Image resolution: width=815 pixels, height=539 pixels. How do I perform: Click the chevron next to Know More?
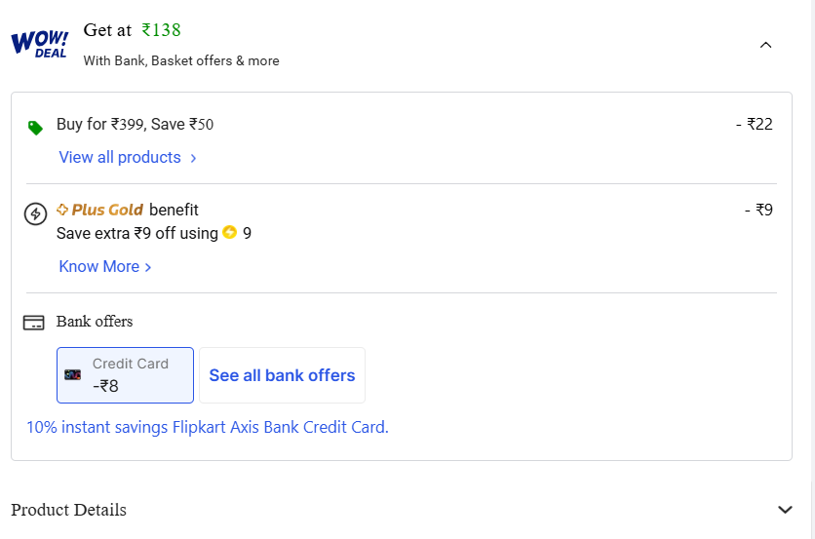click(148, 267)
